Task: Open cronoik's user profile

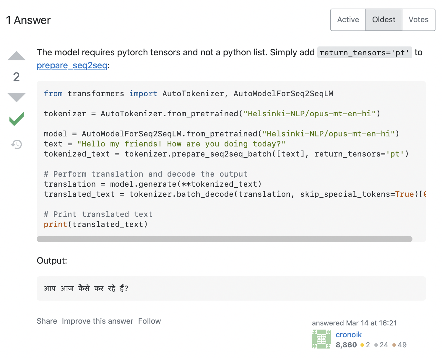Action: point(349,335)
